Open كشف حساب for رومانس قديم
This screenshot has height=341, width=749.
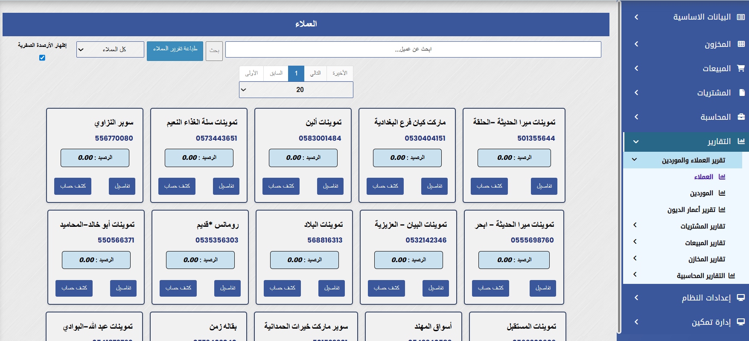coord(178,288)
